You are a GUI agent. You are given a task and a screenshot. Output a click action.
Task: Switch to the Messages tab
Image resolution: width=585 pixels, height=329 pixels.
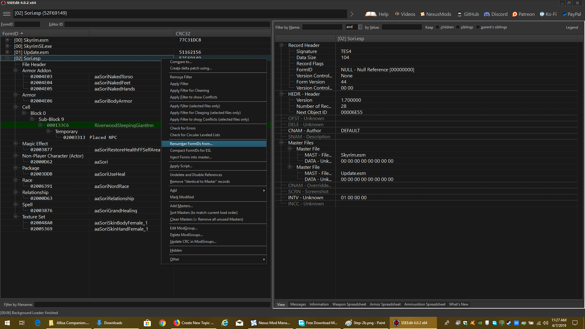click(298, 304)
